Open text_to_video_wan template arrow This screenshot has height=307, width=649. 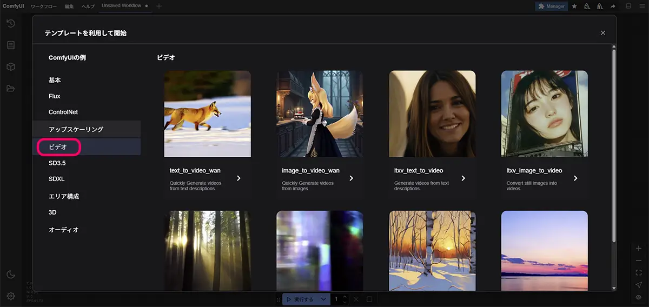click(239, 178)
